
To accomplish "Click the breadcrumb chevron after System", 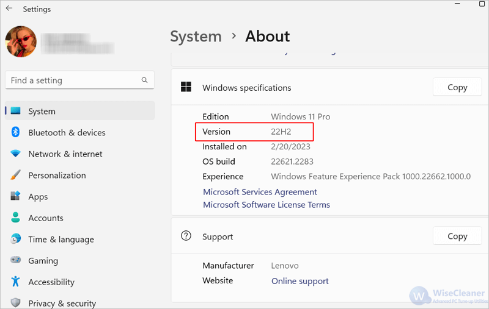I will point(234,37).
